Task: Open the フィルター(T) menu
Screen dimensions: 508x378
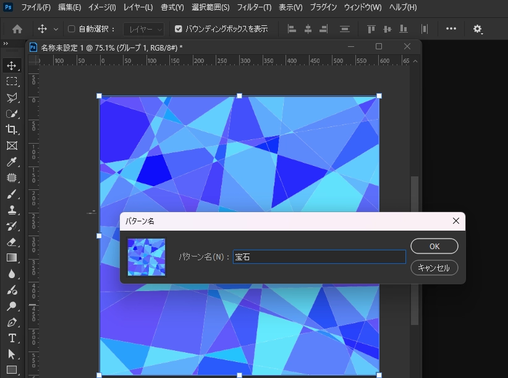Action: pos(254,7)
